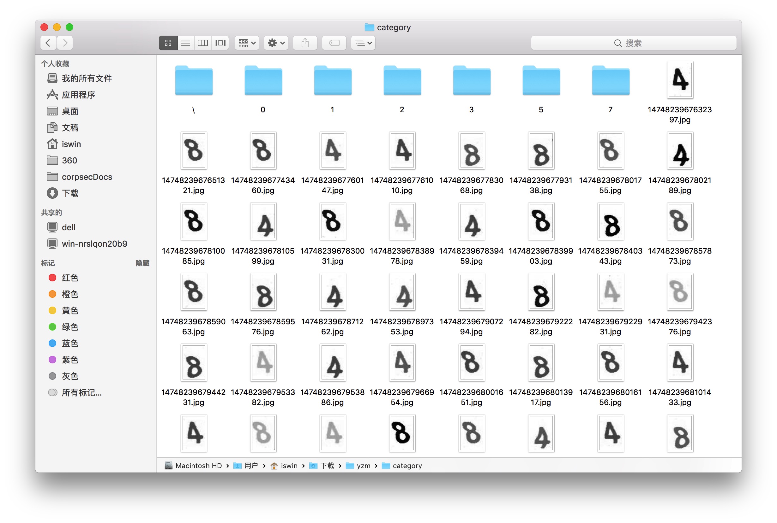Select the folder named 7

coord(610,80)
